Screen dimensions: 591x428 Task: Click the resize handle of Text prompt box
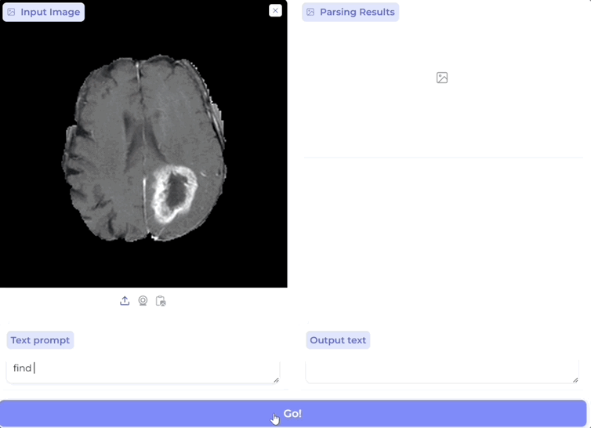point(276,380)
